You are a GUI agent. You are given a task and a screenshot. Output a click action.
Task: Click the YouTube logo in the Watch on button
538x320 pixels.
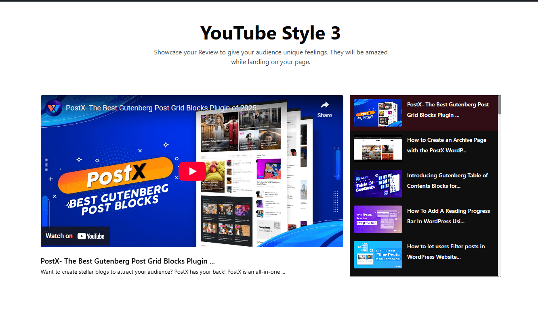tap(92, 236)
